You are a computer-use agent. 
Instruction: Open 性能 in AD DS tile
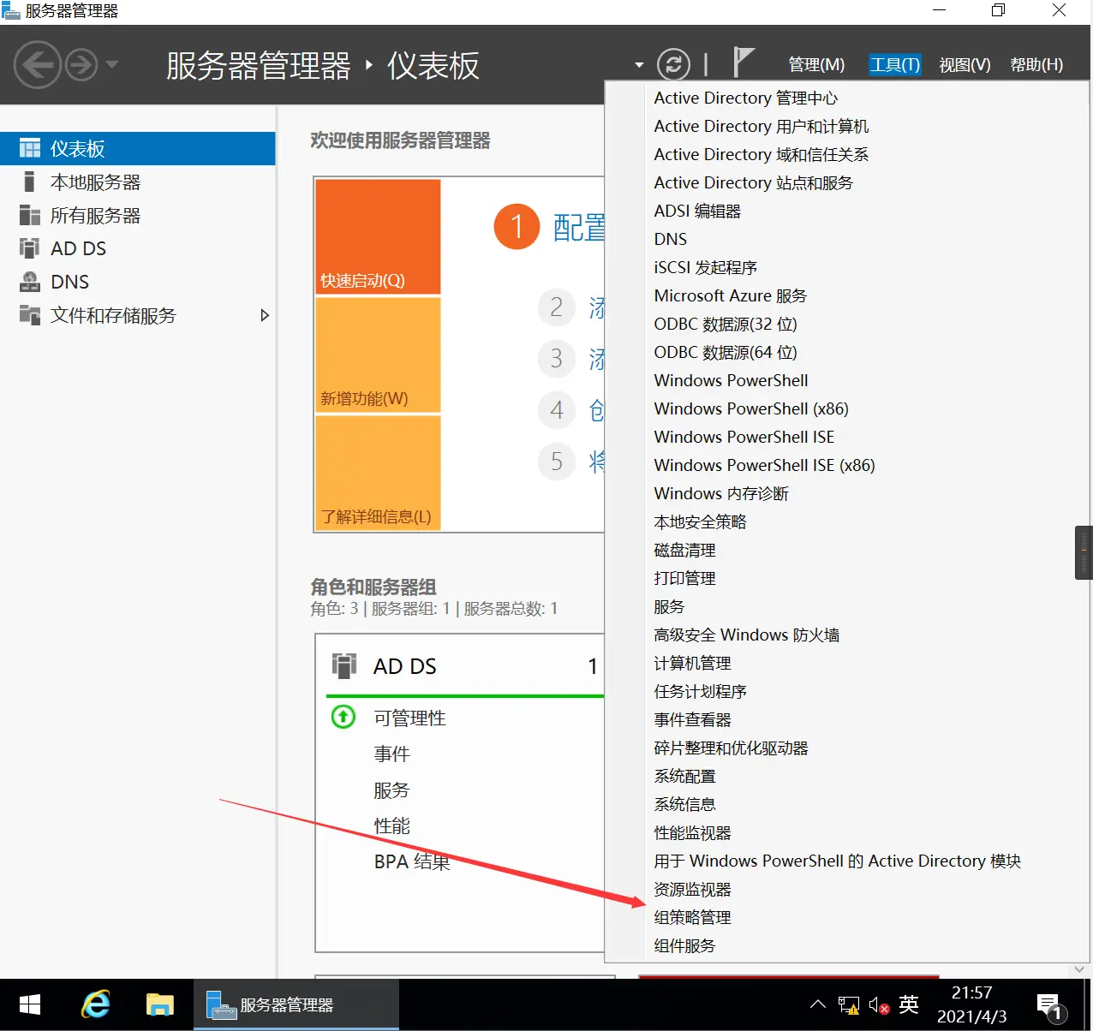(x=391, y=825)
